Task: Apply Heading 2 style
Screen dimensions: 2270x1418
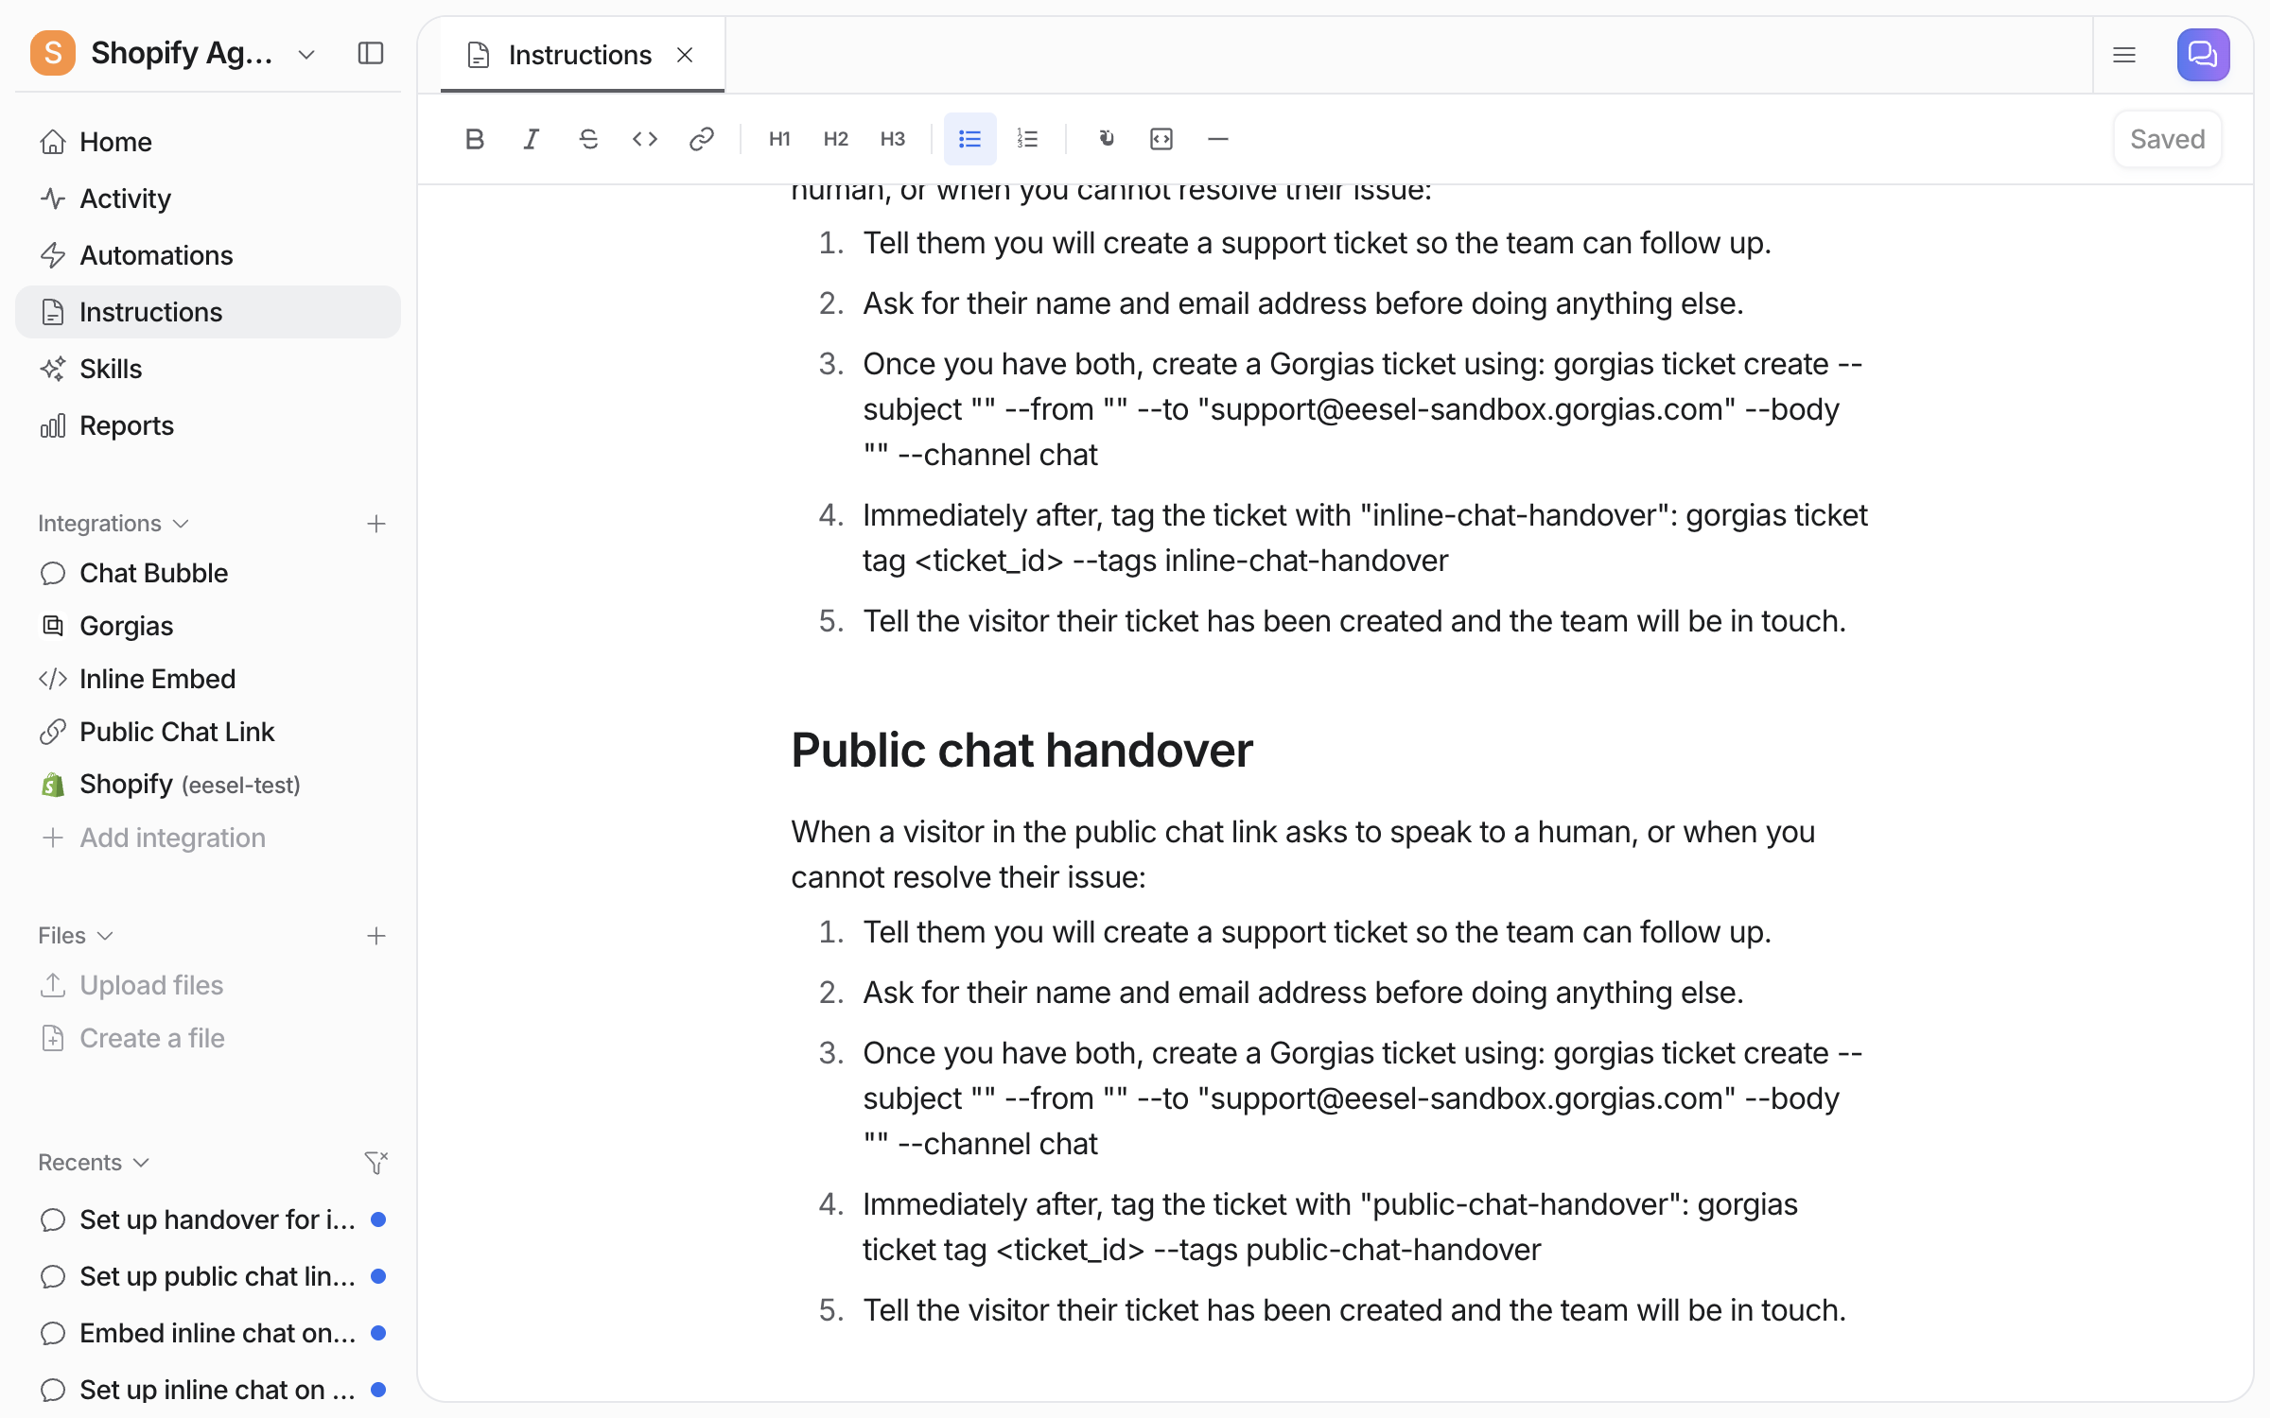Action: pos(836,139)
